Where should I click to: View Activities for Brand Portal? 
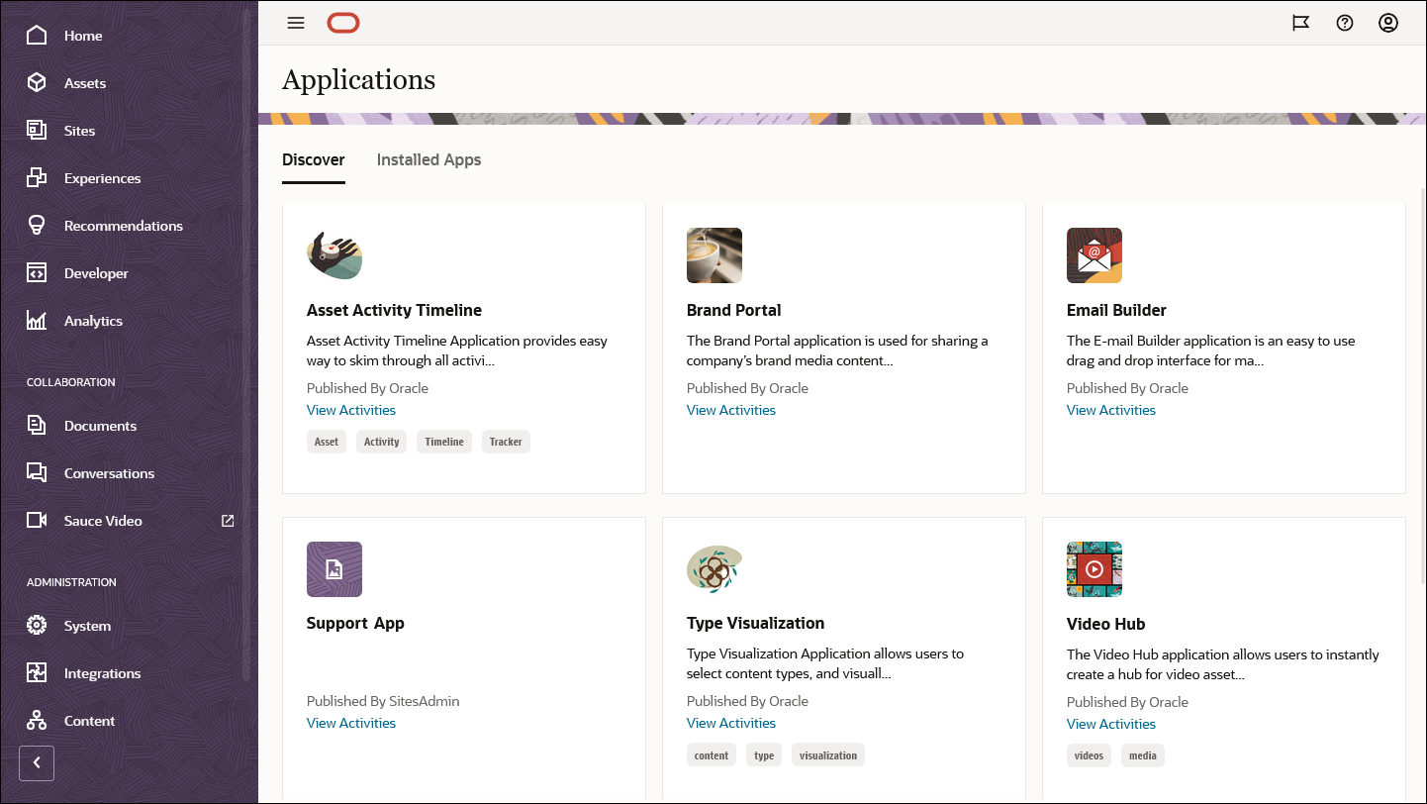(x=730, y=409)
